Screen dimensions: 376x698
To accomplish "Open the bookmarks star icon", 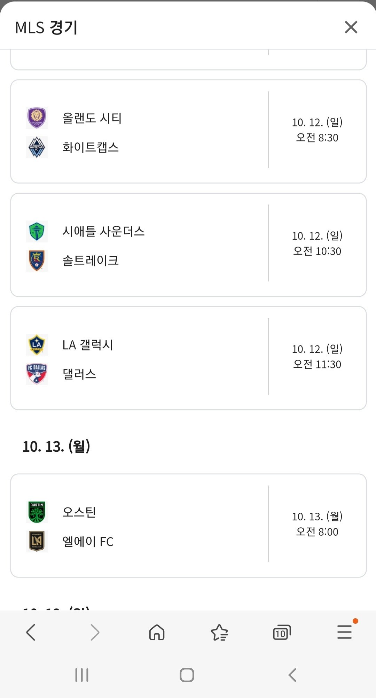I will click(x=219, y=632).
